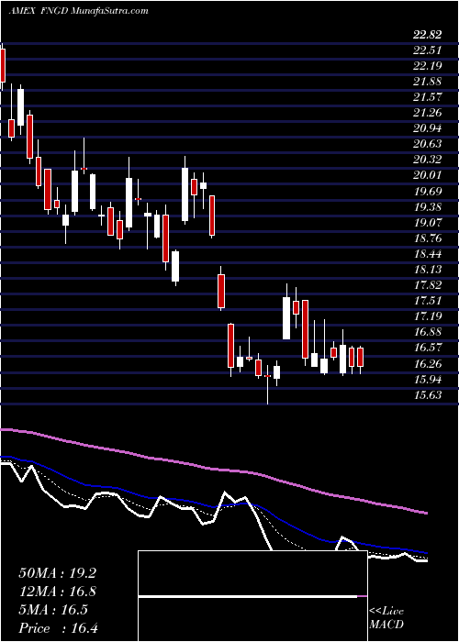Click the 16.26 price axis label
This screenshot has width=459, height=642.
pyautogui.click(x=428, y=363)
